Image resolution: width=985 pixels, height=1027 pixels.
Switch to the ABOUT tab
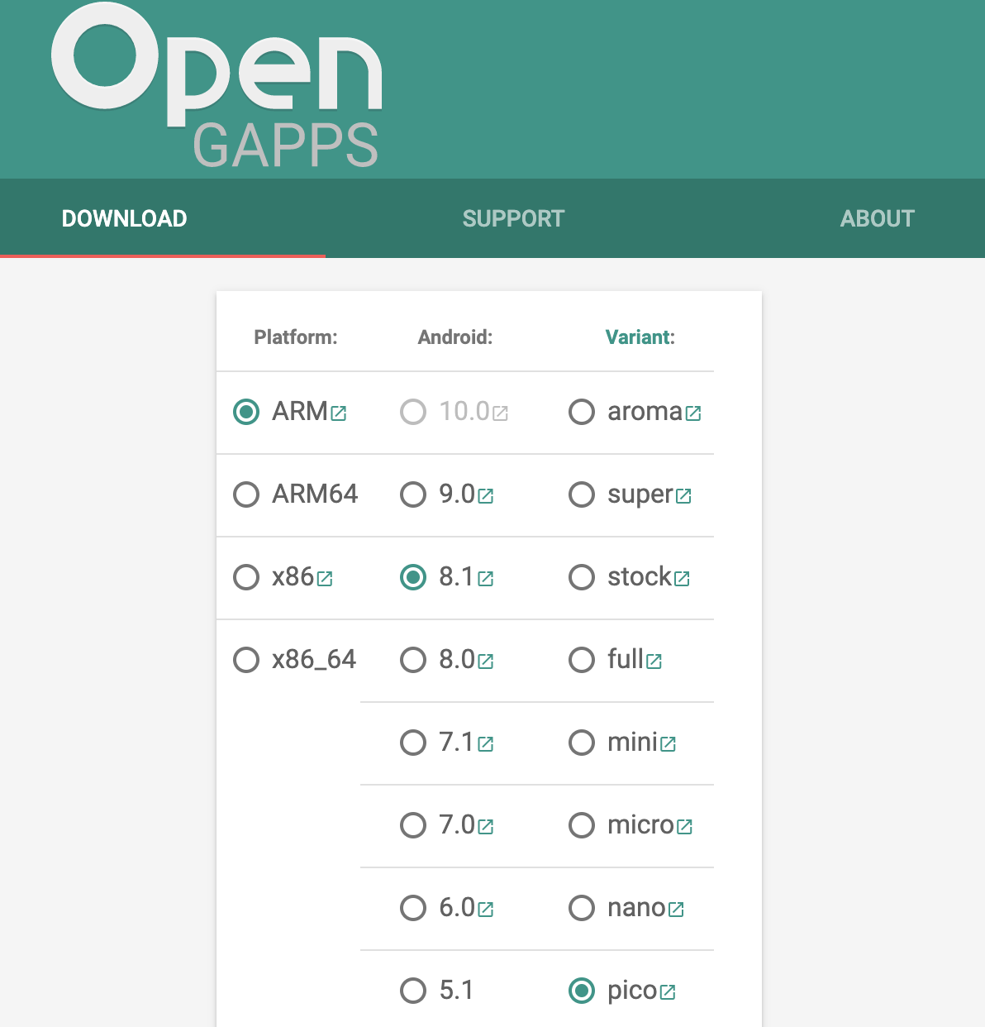[878, 218]
